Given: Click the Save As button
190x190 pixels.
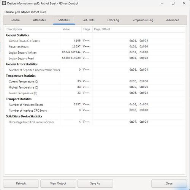Looking at the screenshot, I should click(95, 184).
